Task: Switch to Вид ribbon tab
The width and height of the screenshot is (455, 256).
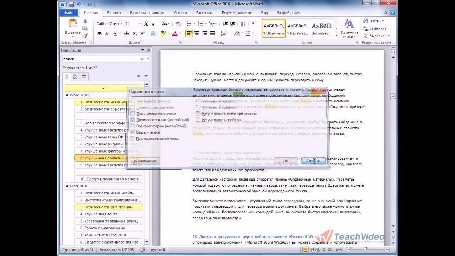Action: coord(264,12)
